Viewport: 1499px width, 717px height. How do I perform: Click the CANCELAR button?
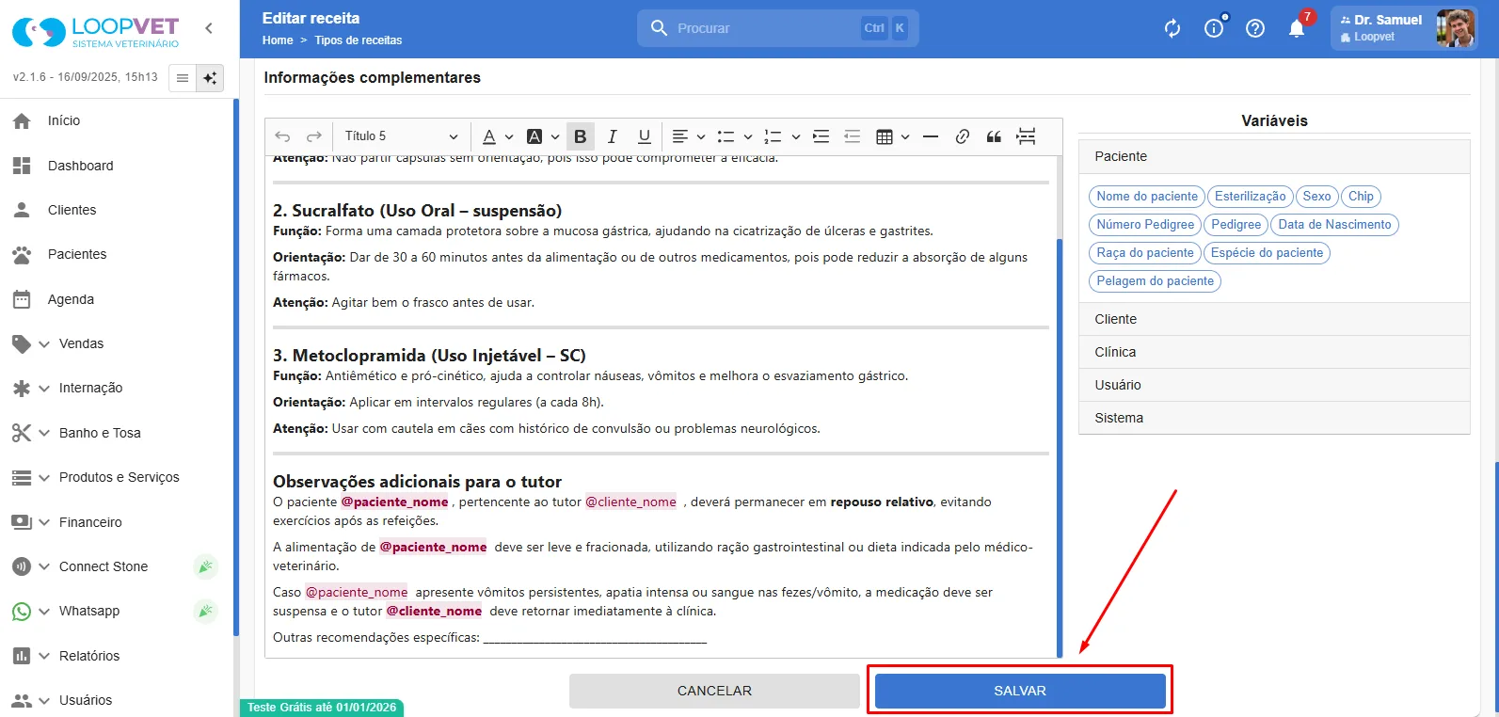pyautogui.click(x=714, y=691)
